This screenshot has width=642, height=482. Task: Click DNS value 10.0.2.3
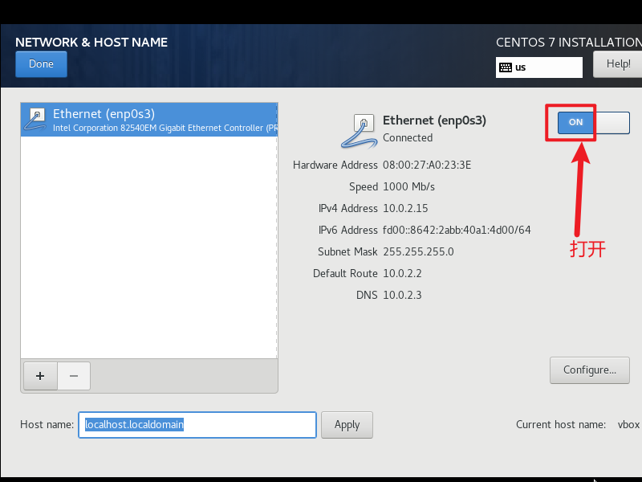pos(402,296)
